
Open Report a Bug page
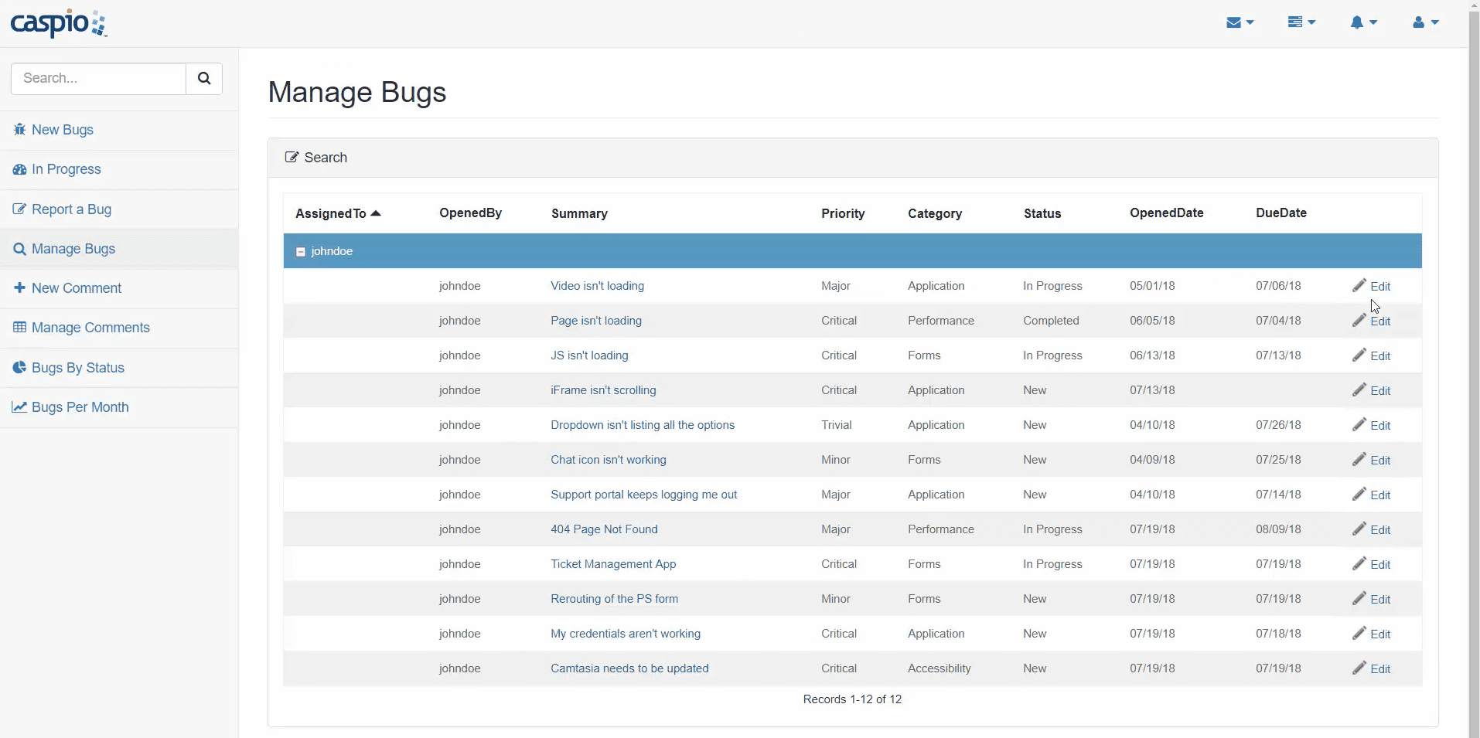[71, 209]
